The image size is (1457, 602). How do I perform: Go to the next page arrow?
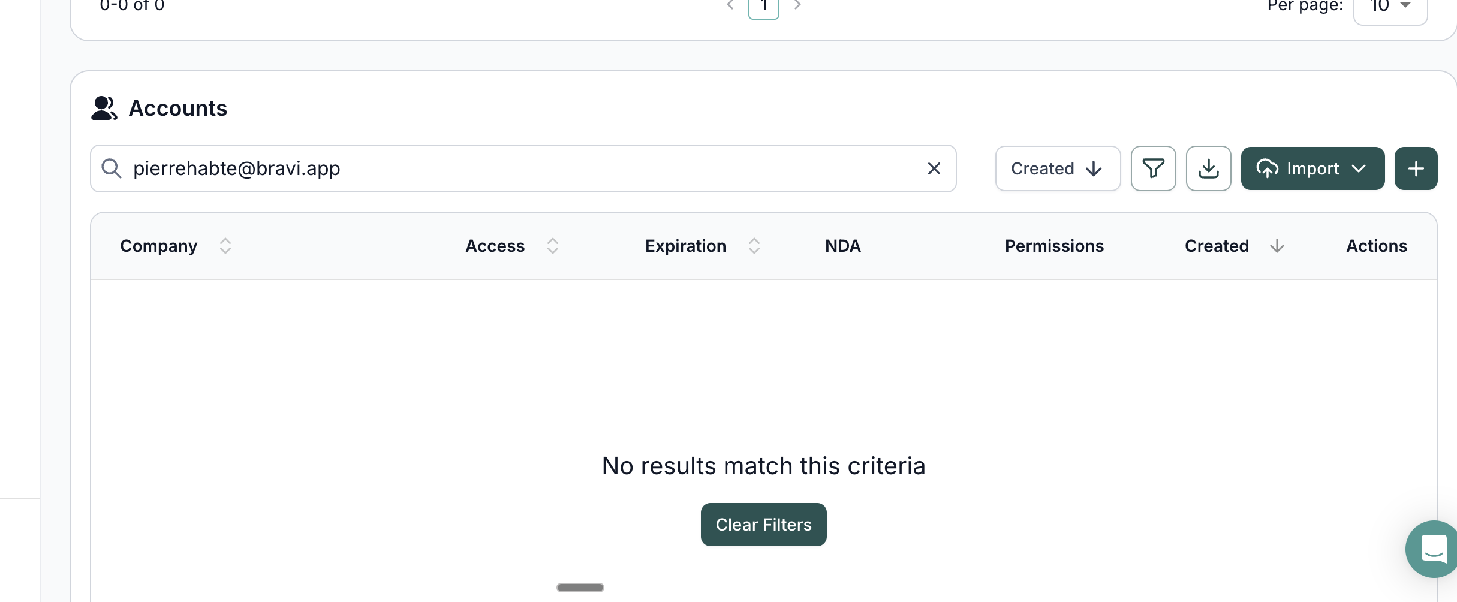pos(797,5)
